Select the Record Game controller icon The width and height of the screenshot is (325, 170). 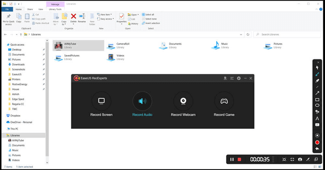click(x=224, y=101)
